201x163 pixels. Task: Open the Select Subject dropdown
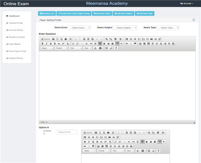125,28
